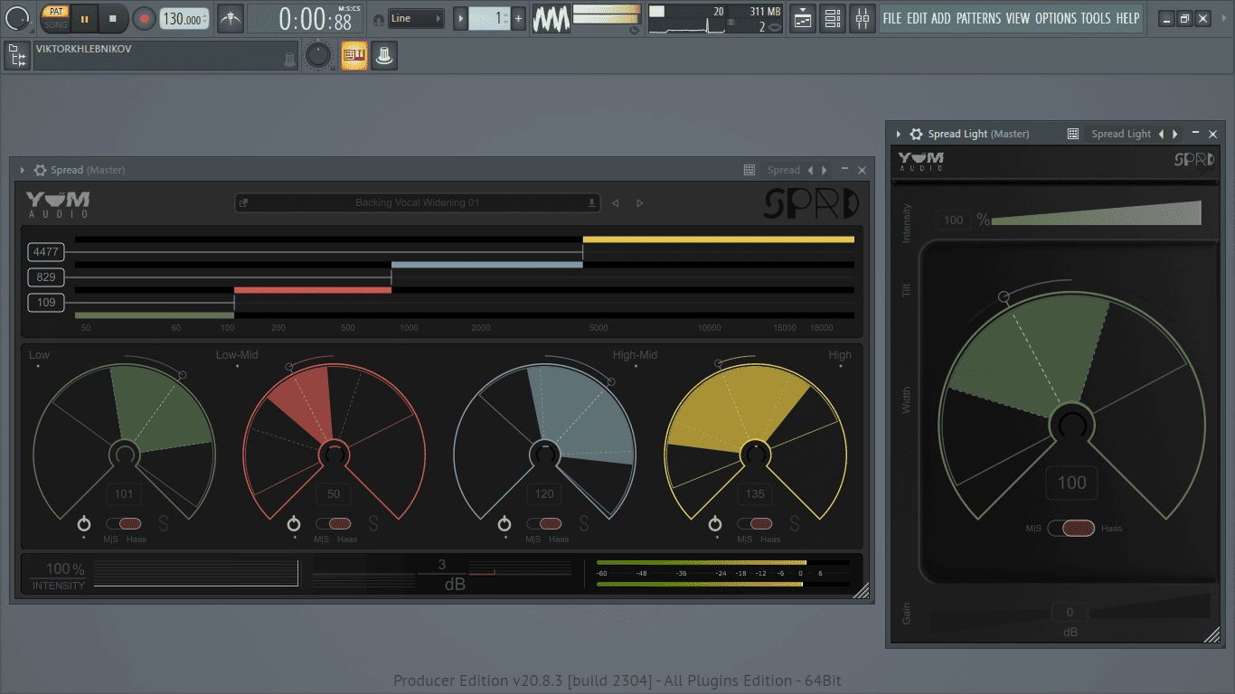Toggle Low band power button
Image resolution: width=1235 pixels, height=694 pixels.
(x=84, y=524)
